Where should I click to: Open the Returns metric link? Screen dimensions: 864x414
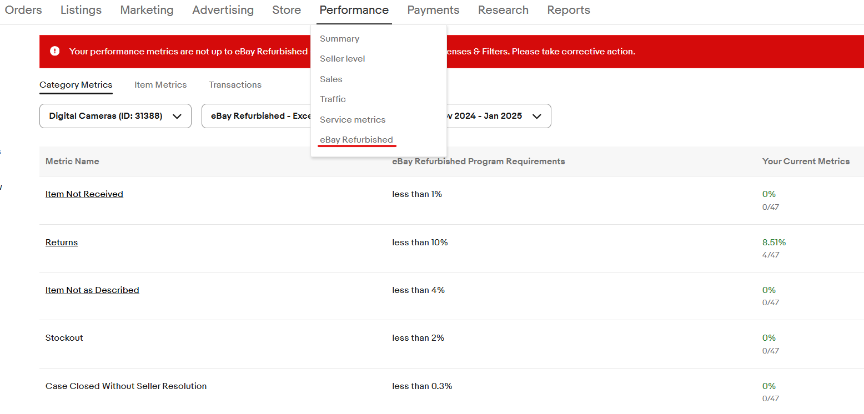62,243
